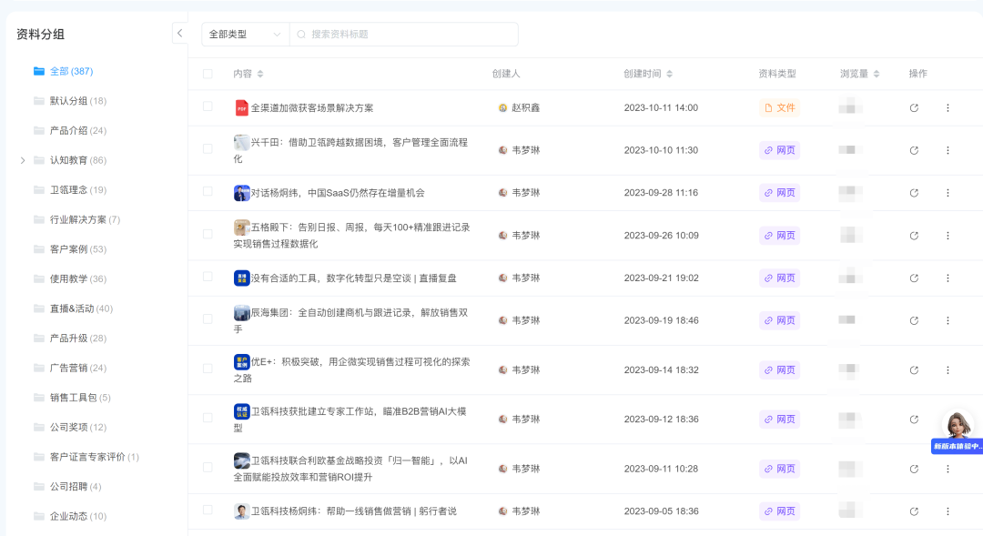The width and height of the screenshot is (983, 536).
Task: Sort by 浏览量 column sort icon
Action: [877, 74]
